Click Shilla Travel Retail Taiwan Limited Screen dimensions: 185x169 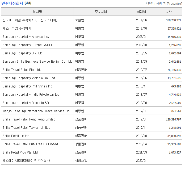[26, 128]
